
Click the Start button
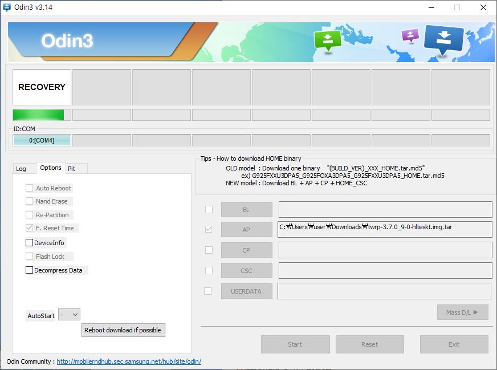(x=295, y=344)
